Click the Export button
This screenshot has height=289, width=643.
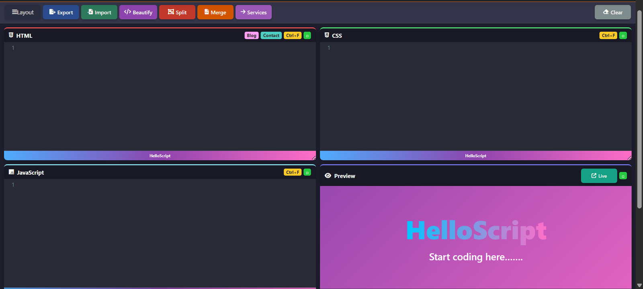(61, 12)
